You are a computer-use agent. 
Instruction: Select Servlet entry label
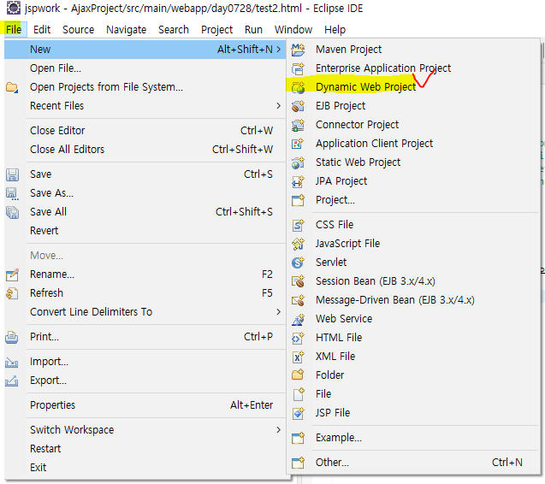(331, 262)
